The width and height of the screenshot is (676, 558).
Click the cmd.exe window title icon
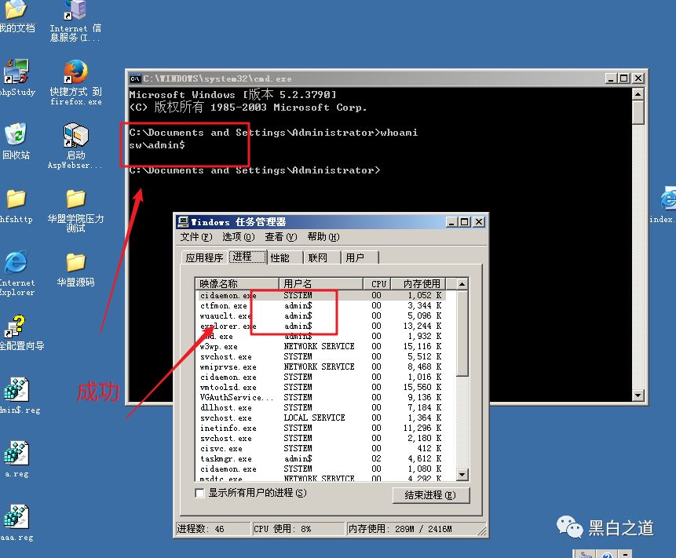pyautogui.click(x=135, y=78)
